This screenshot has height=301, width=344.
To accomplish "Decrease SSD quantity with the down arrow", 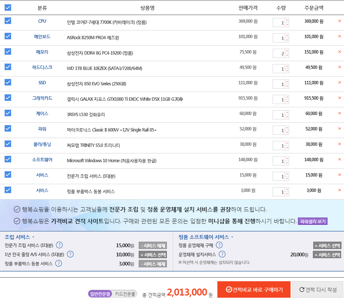I will 287,86.
